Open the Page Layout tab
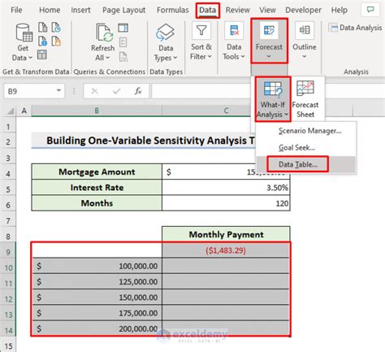The width and height of the screenshot is (385, 352). pyautogui.click(x=123, y=10)
